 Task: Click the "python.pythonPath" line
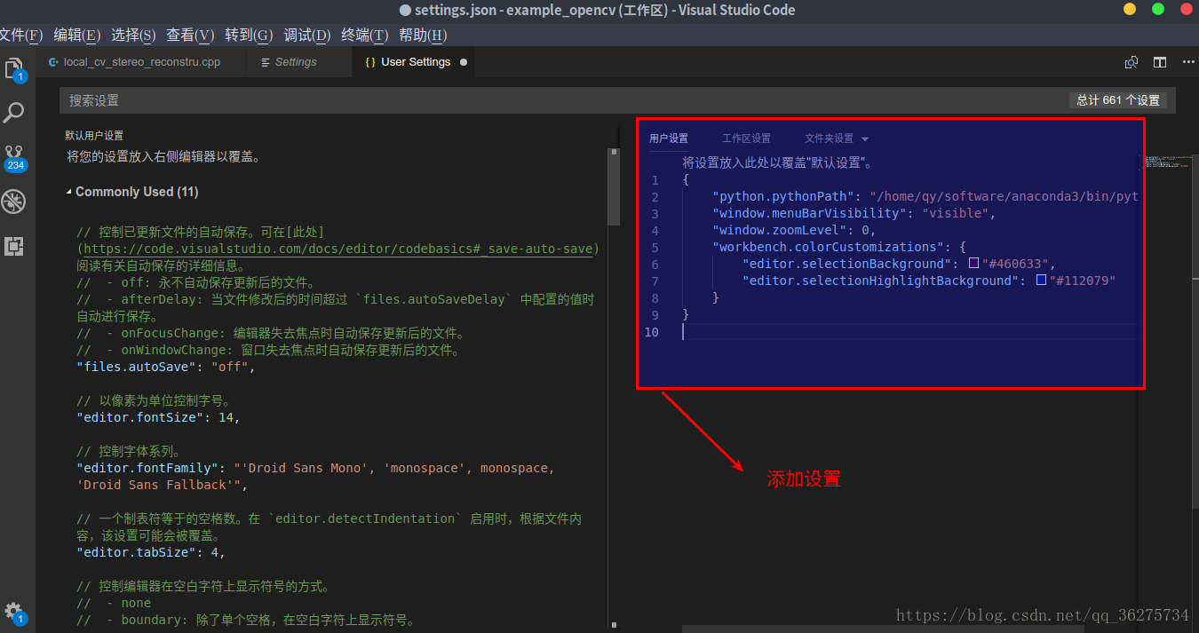925,196
